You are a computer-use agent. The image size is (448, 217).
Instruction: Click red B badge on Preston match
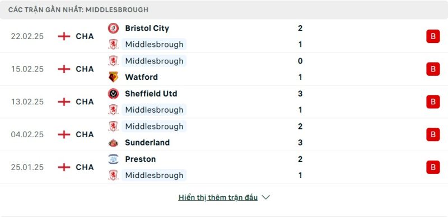433,167
